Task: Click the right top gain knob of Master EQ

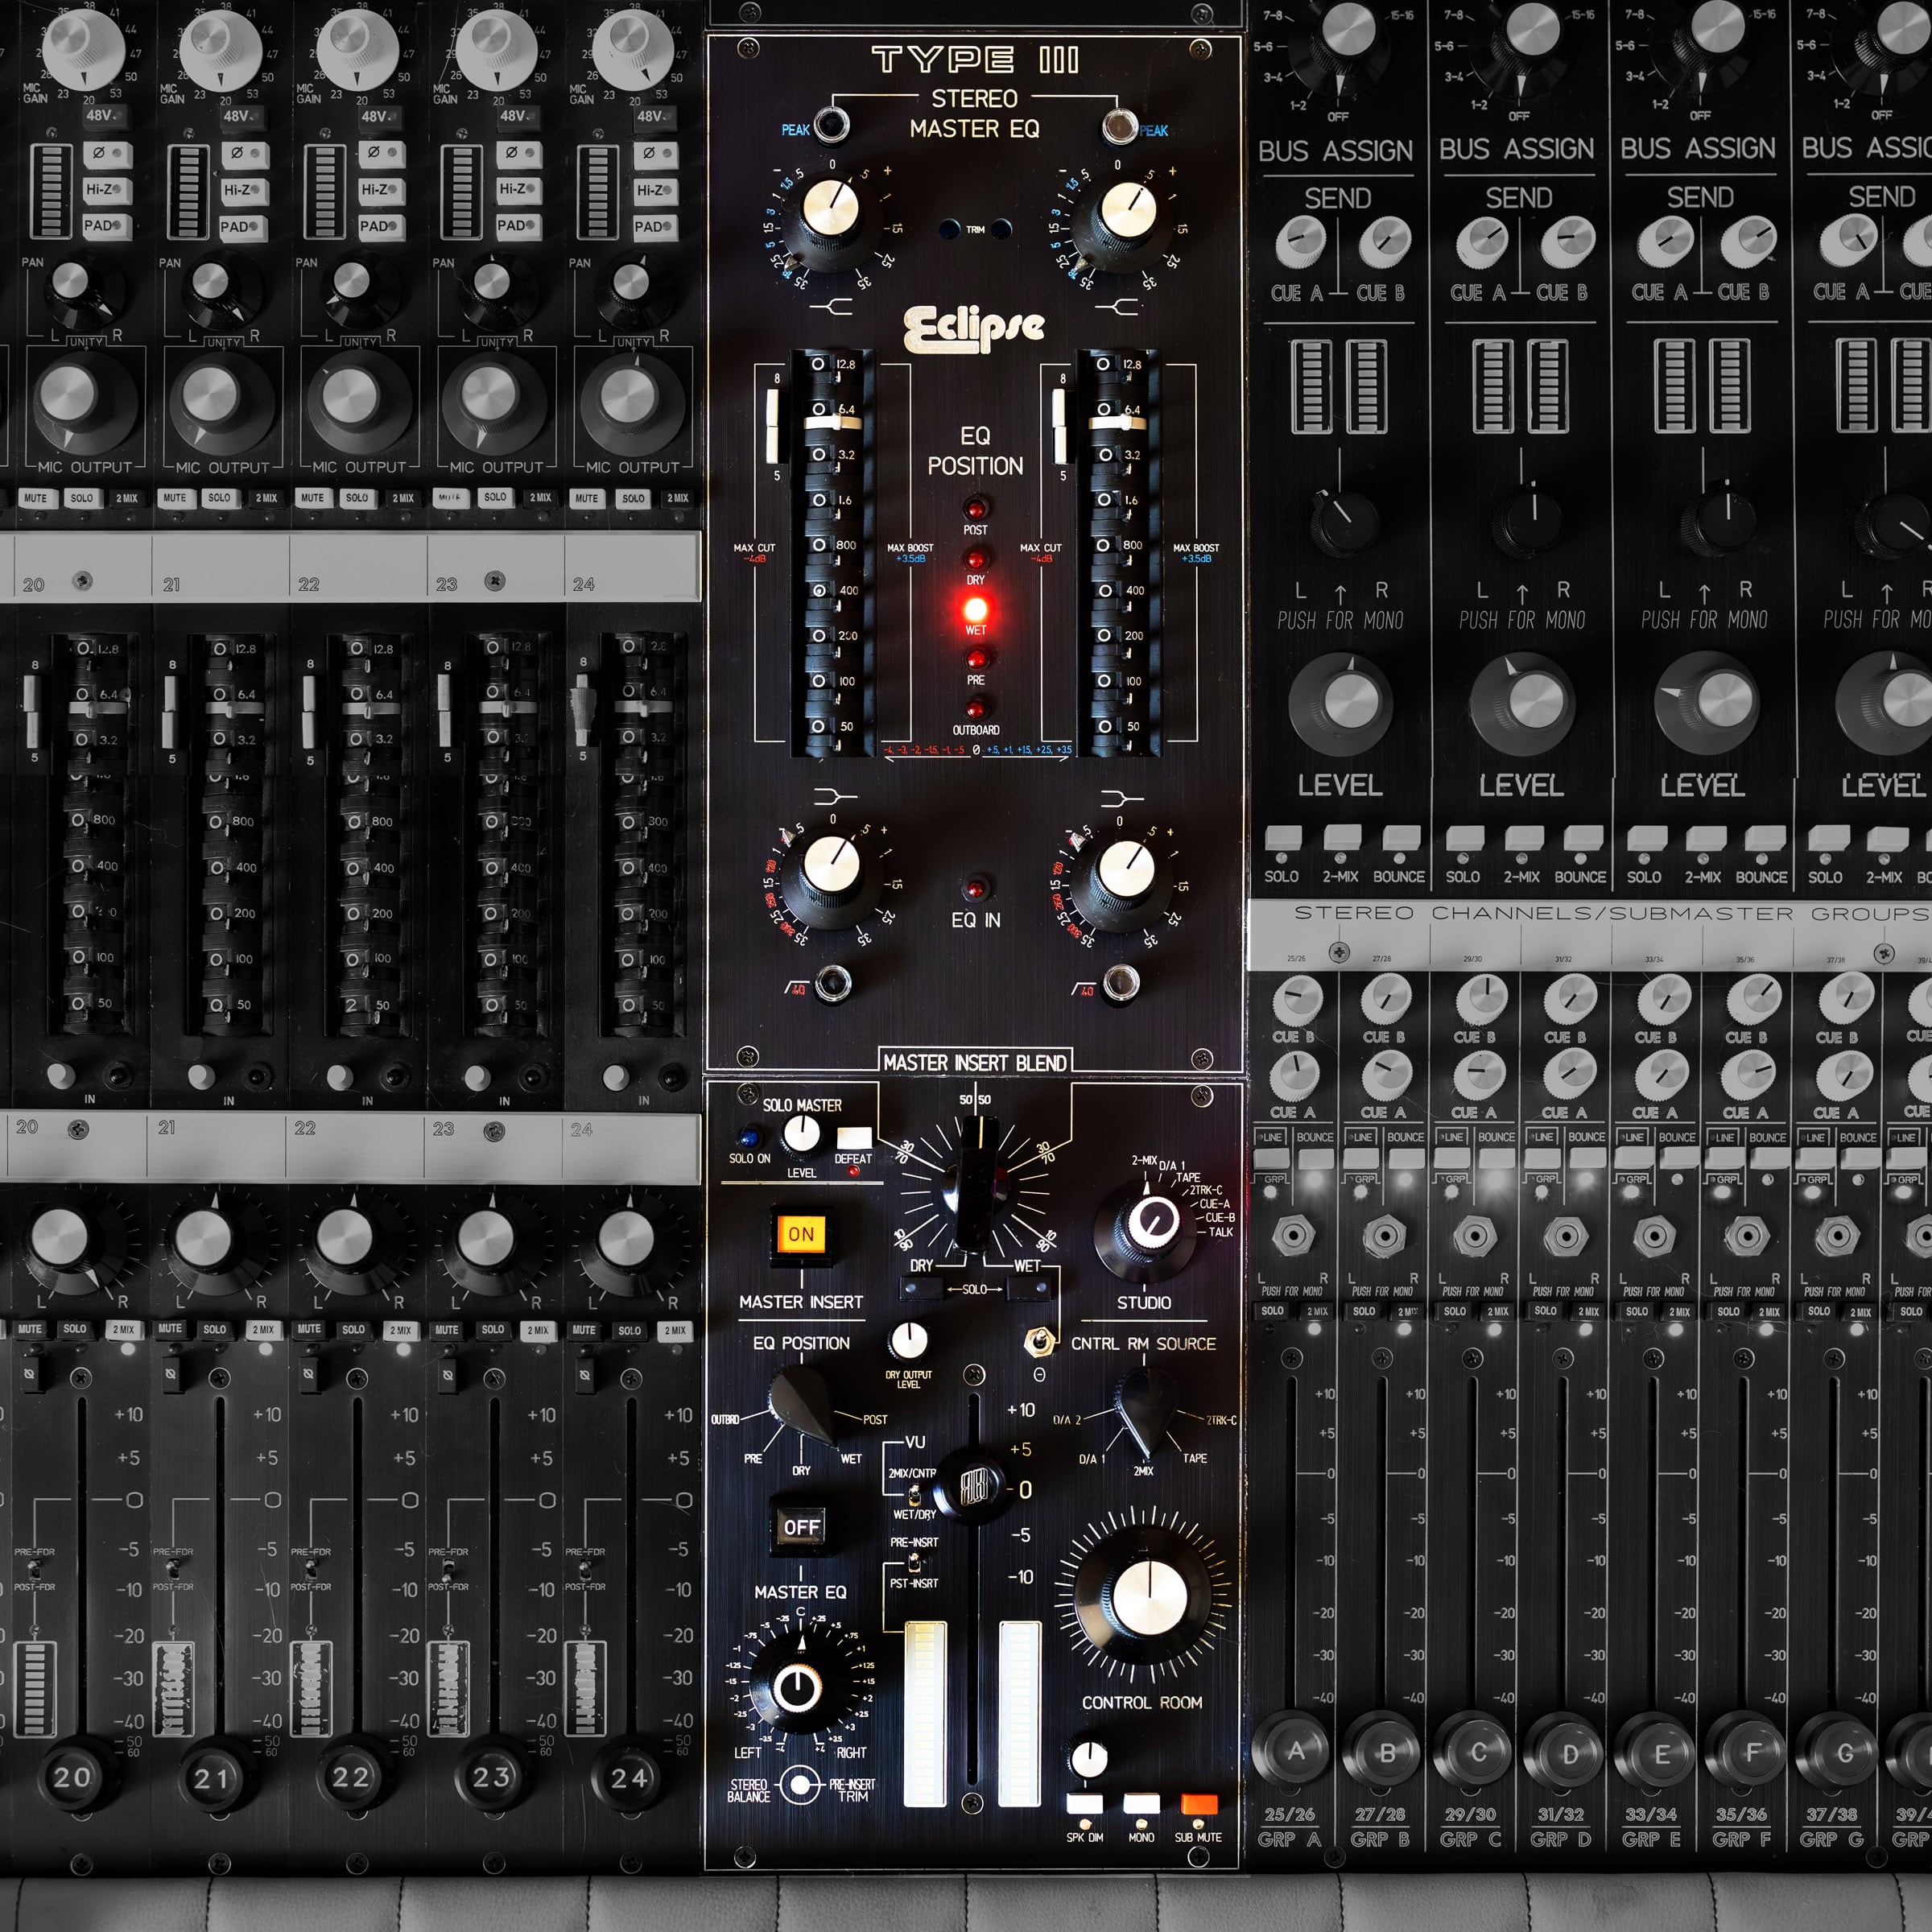Action: (1126, 217)
